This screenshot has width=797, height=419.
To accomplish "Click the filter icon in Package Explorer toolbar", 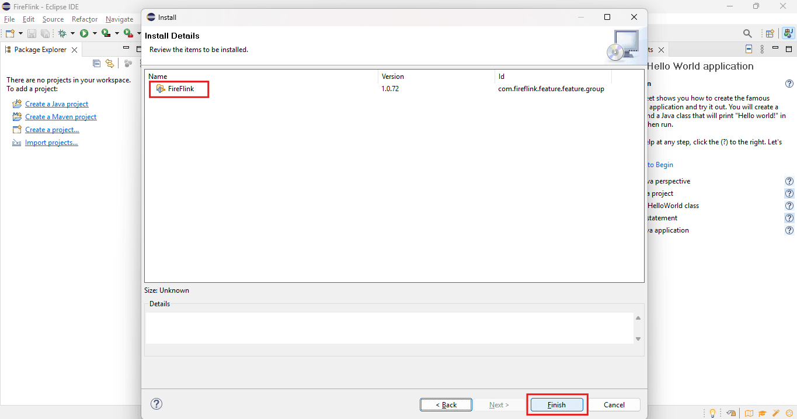I will click(x=128, y=63).
